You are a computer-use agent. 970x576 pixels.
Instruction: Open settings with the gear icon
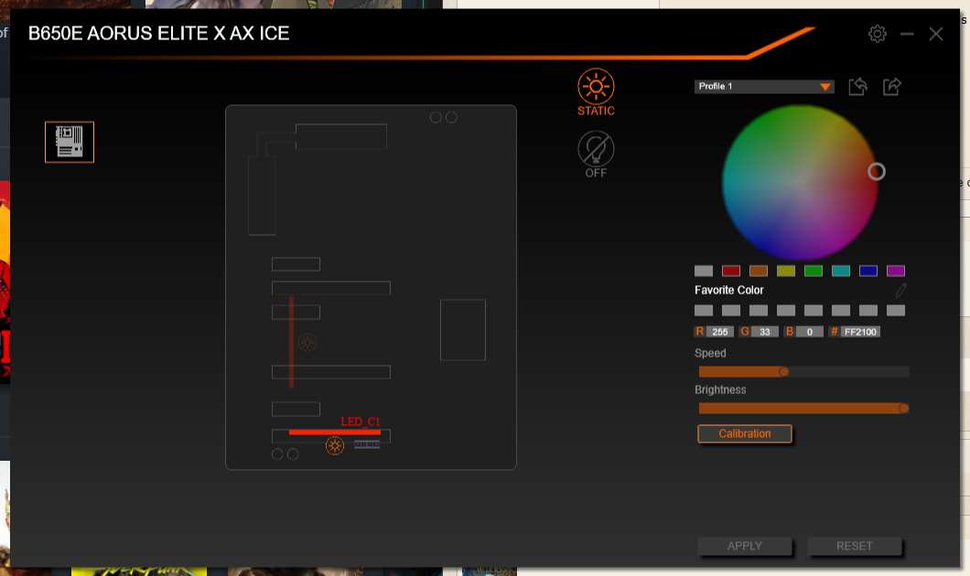click(x=878, y=34)
